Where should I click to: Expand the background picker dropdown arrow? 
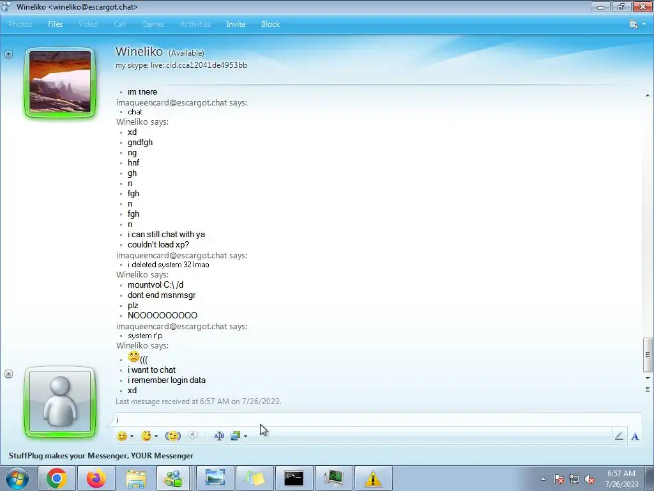(245, 436)
